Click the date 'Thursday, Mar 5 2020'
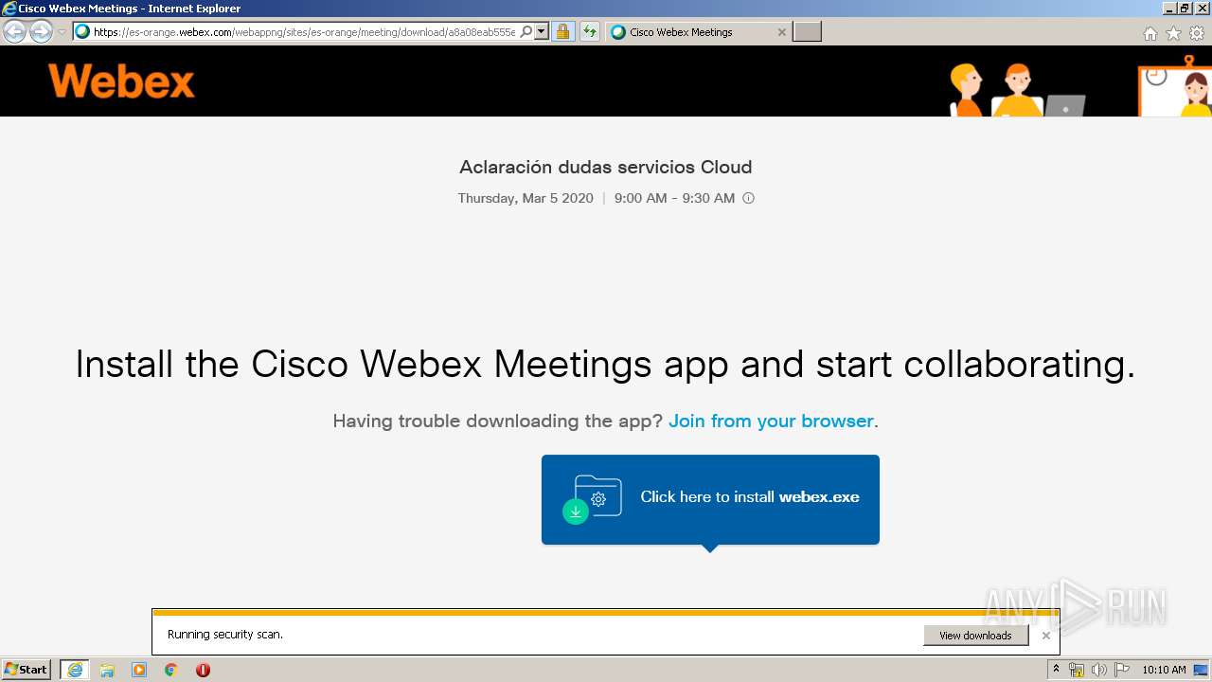The height and width of the screenshot is (682, 1212). tap(526, 198)
